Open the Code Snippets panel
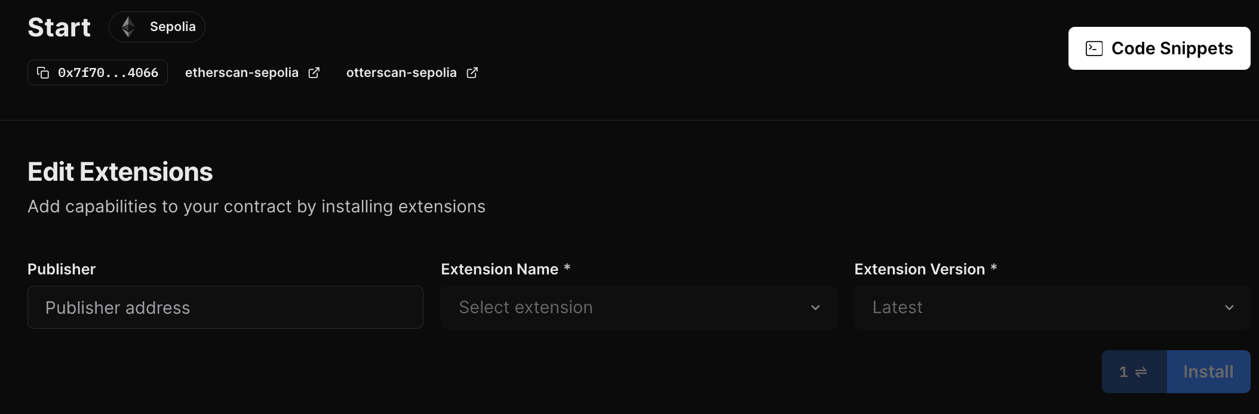This screenshot has width=1259, height=414. point(1159,48)
